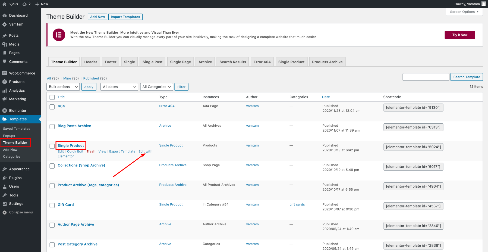
Task: Check the box for the Gift Card template
Action: point(52,205)
